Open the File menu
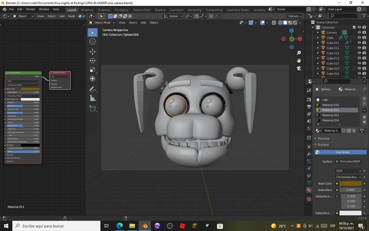369x231 pixels. point(11,9)
